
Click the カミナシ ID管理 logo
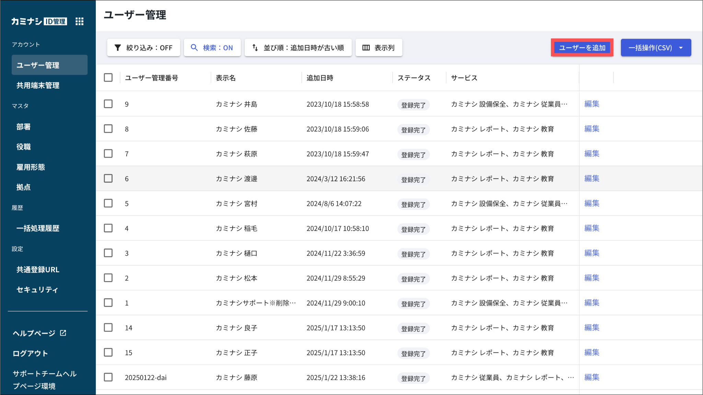(x=39, y=21)
